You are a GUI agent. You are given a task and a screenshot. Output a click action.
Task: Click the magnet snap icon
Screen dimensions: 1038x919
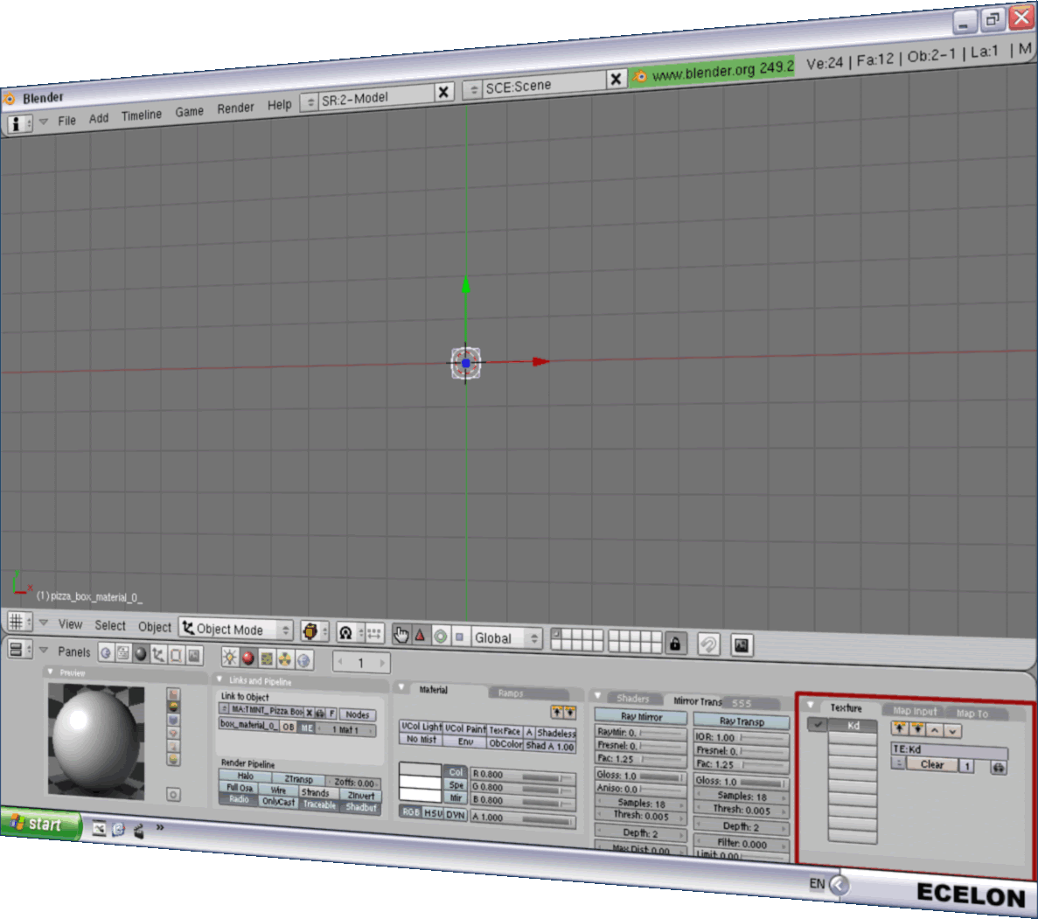pos(708,644)
